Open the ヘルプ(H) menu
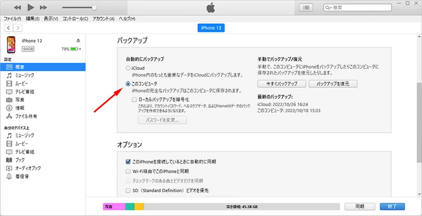Image resolution: width=422 pixels, height=216 pixels. click(x=127, y=19)
